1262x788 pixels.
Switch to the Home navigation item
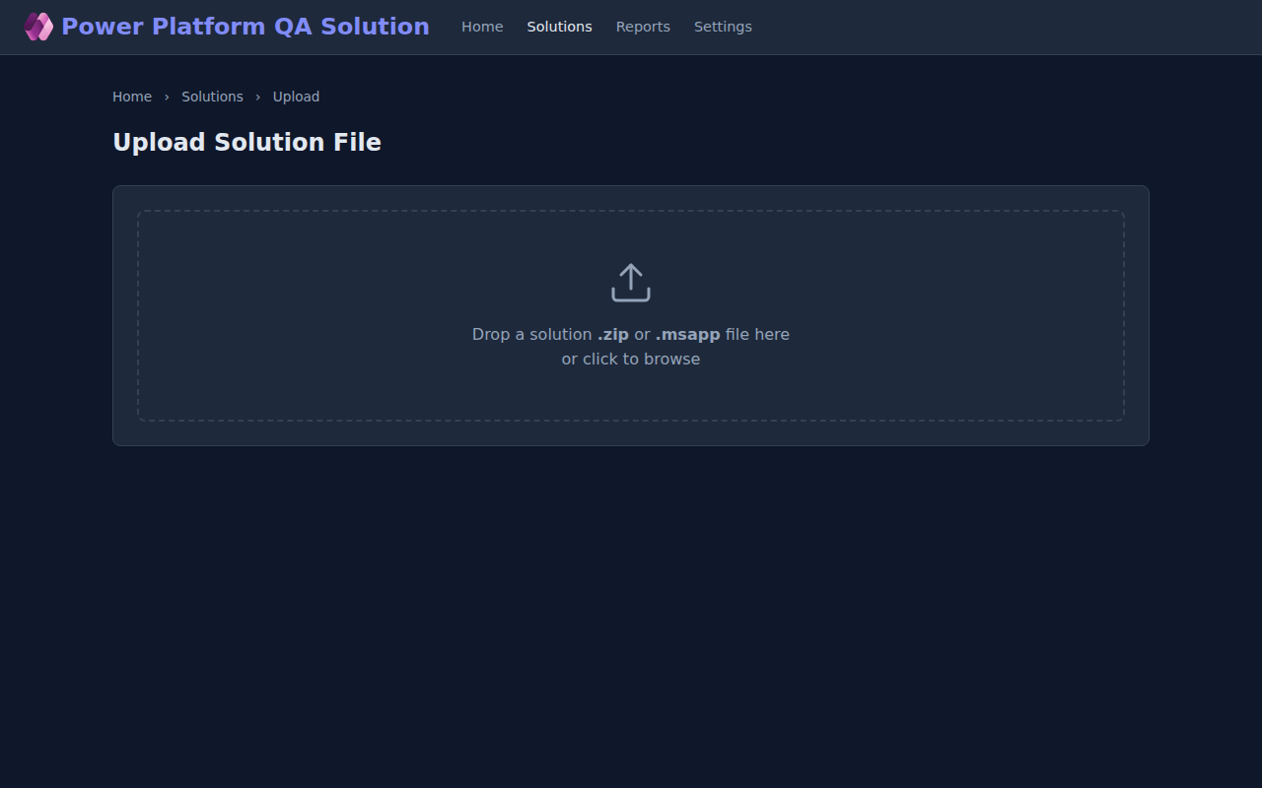tap(482, 27)
